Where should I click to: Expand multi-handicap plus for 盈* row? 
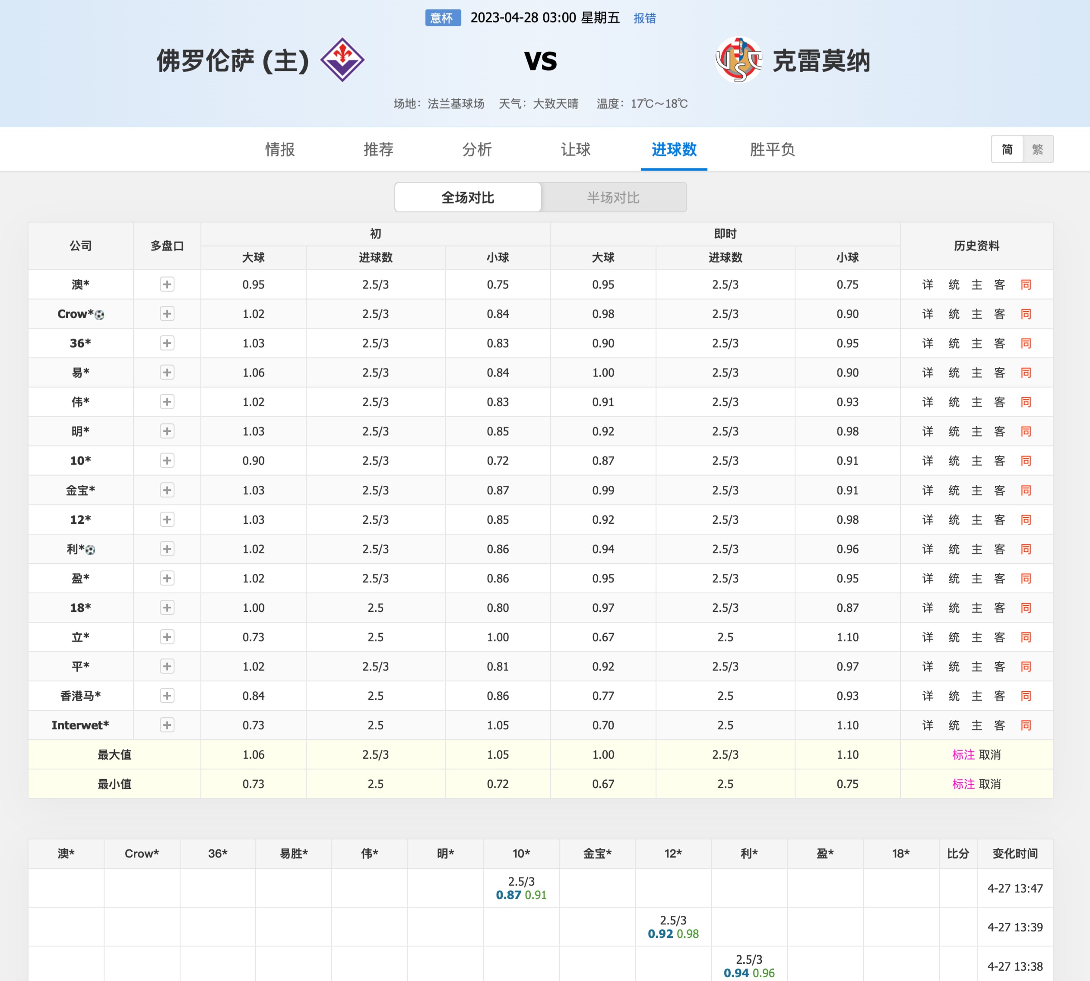click(167, 578)
